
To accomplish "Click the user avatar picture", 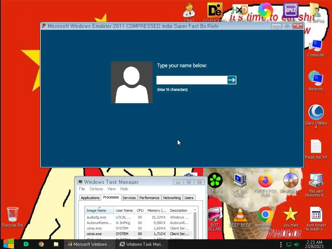I will pos(132,82).
